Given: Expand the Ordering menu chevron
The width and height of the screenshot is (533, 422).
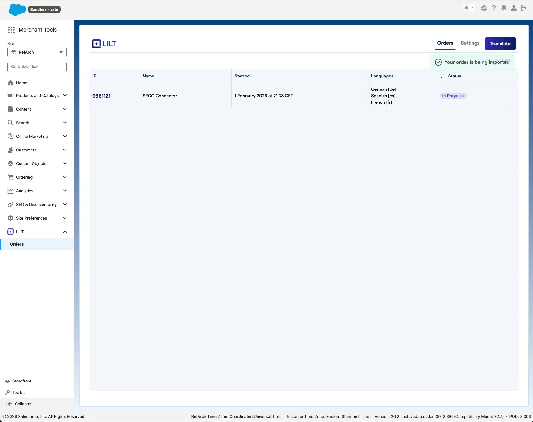Looking at the screenshot, I should [x=65, y=177].
